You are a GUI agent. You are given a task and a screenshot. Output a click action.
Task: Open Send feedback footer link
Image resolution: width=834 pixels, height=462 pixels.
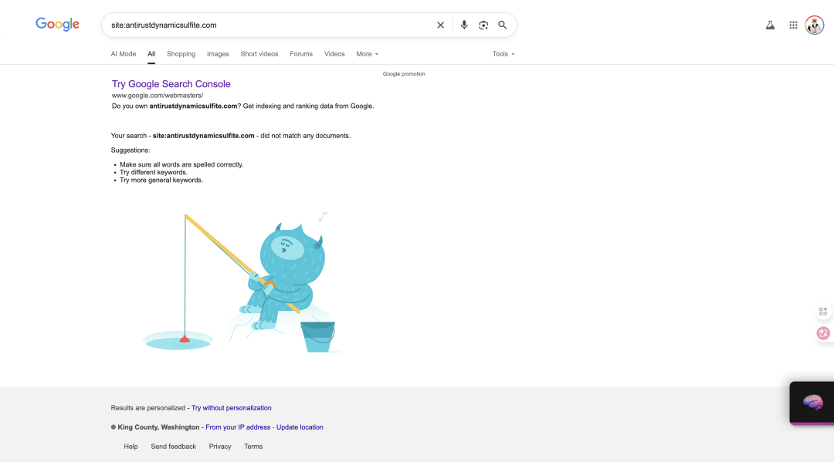point(174,447)
